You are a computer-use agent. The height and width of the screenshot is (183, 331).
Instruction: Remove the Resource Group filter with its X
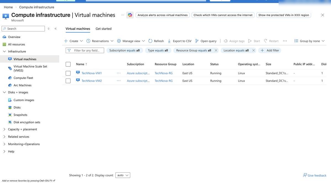[216, 50]
